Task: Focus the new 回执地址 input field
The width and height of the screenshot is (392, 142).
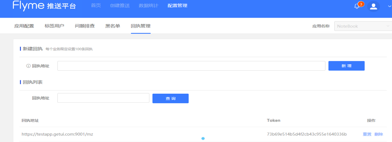Action: point(191,66)
